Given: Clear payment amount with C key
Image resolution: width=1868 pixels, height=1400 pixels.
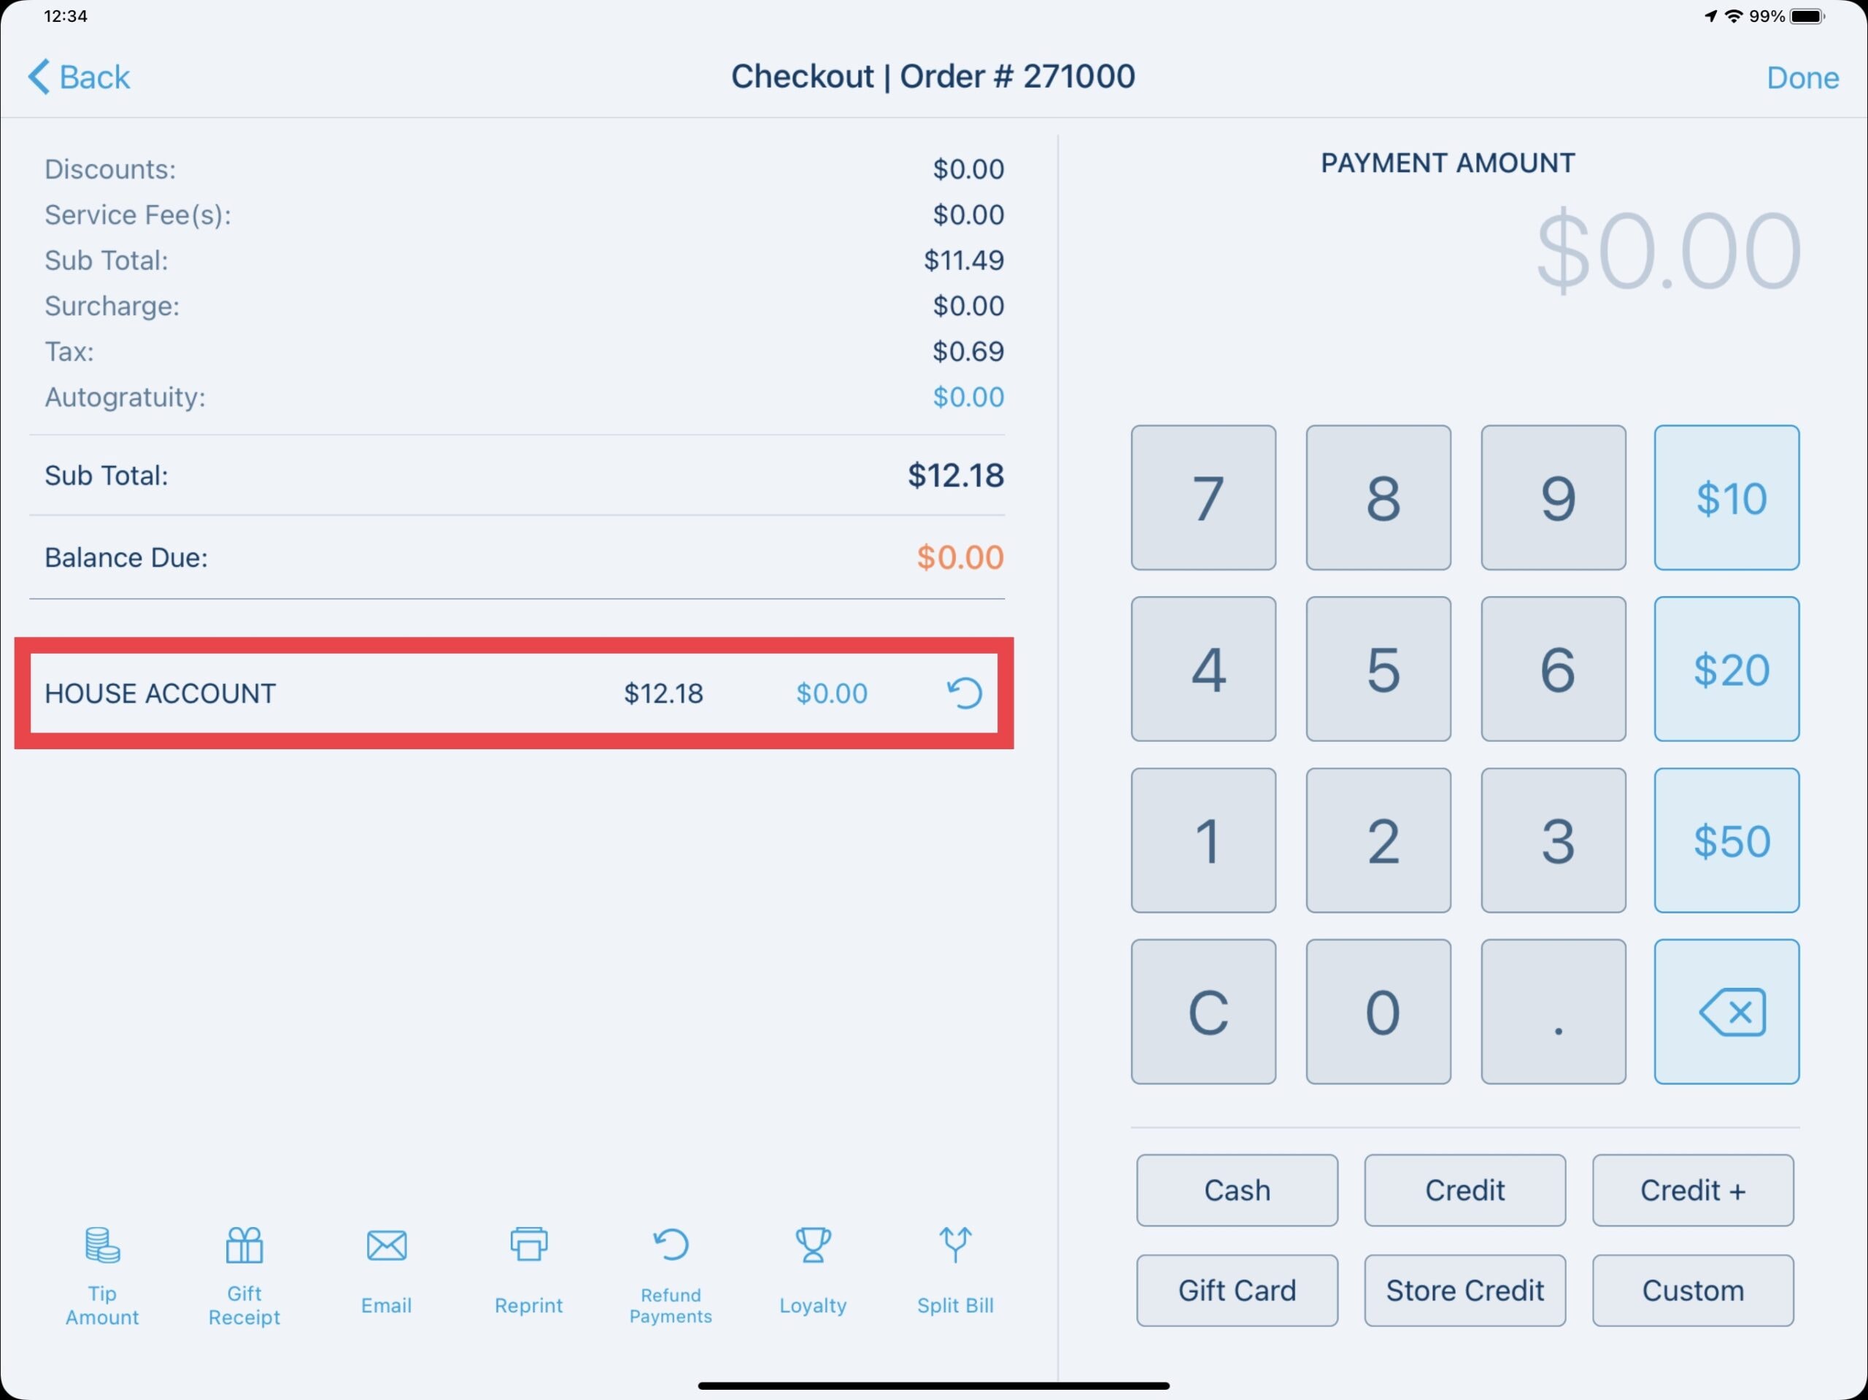Looking at the screenshot, I should pyautogui.click(x=1208, y=1010).
